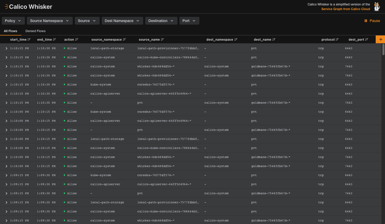385x224 pixels.
Task: Open the Port filter dropdown
Action: (189, 21)
